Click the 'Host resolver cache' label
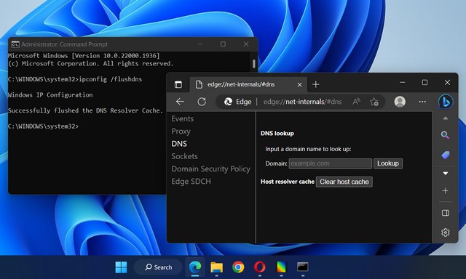The height and width of the screenshot is (279, 466). tap(288, 182)
